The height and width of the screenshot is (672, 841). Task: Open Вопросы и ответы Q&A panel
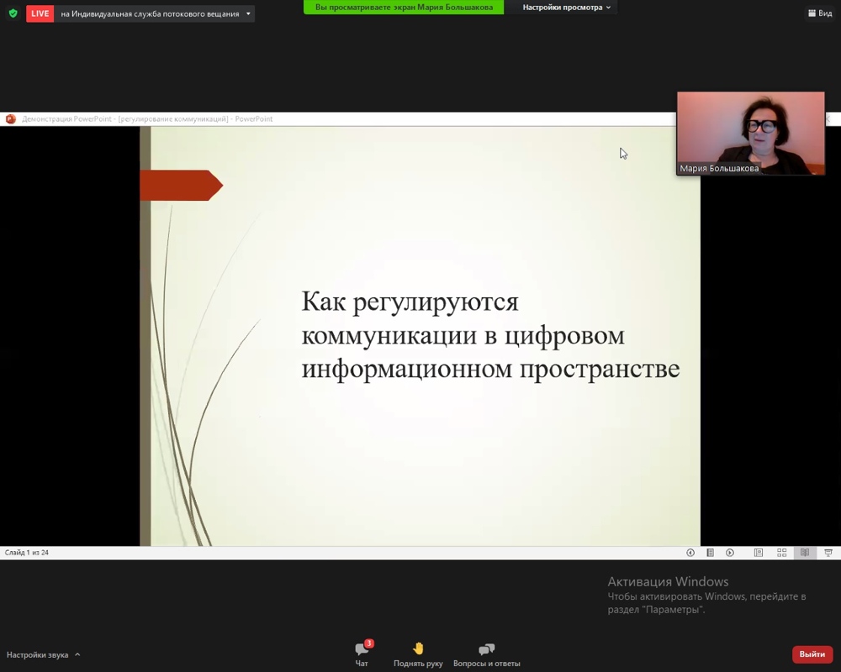(x=486, y=654)
